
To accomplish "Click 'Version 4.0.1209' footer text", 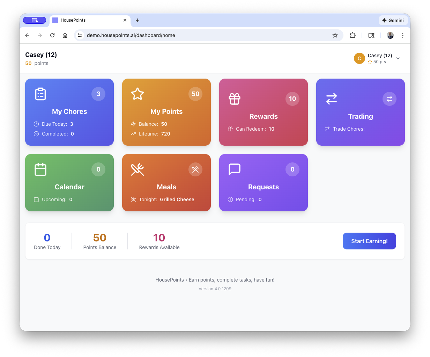I will pos(215,289).
